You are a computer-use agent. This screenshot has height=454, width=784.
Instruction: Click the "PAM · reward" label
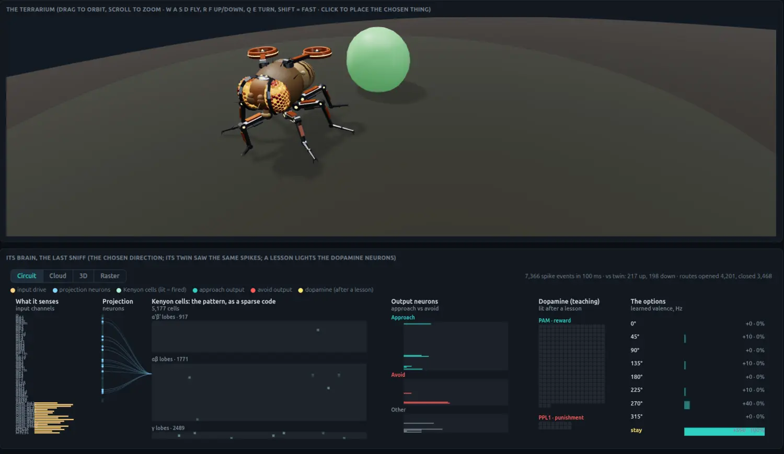pyautogui.click(x=555, y=321)
